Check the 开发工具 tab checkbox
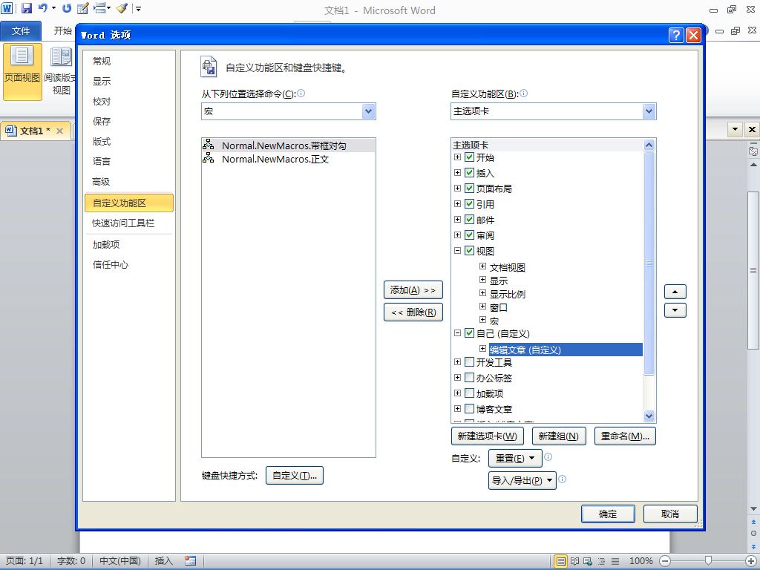This screenshot has height=570, width=760. (469, 361)
